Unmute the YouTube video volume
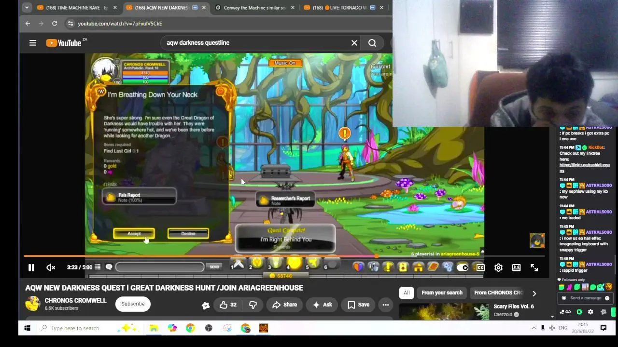Image resolution: width=618 pixels, height=347 pixels. tap(51, 267)
